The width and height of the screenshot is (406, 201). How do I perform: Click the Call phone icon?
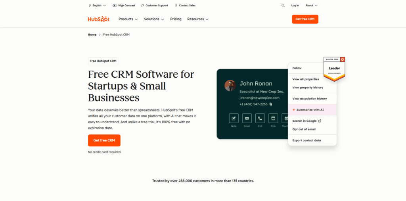click(260, 118)
